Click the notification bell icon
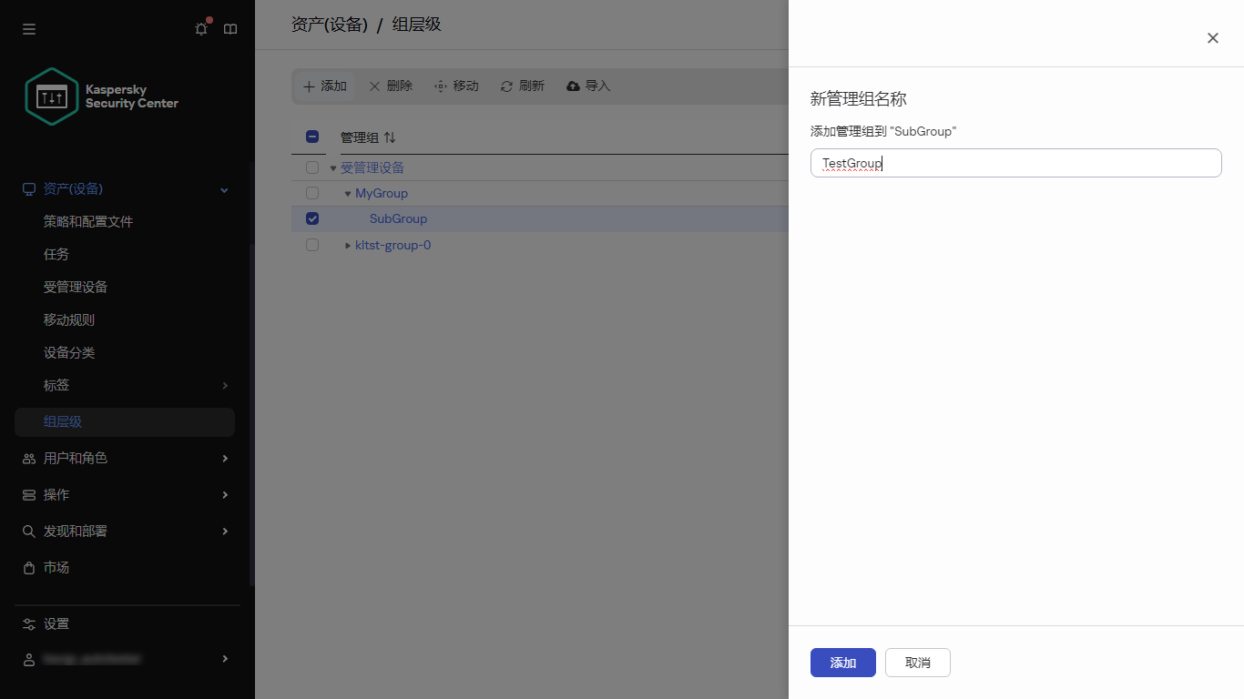1244x699 pixels. [x=200, y=28]
